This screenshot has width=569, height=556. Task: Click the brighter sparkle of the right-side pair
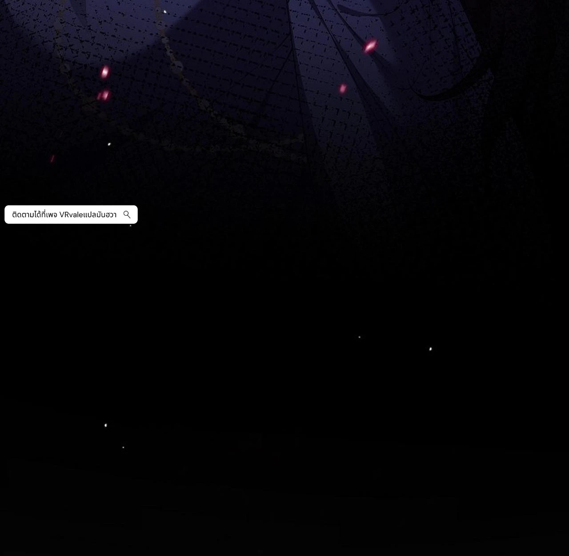coord(430,349)
